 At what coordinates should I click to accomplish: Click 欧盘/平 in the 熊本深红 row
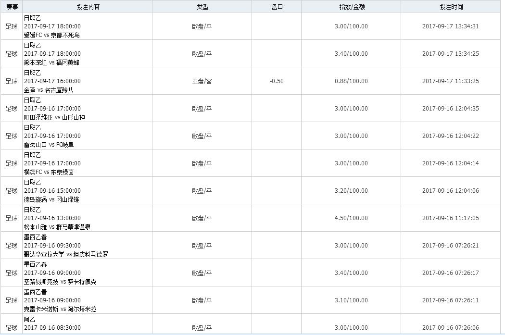tap(202, 54)
